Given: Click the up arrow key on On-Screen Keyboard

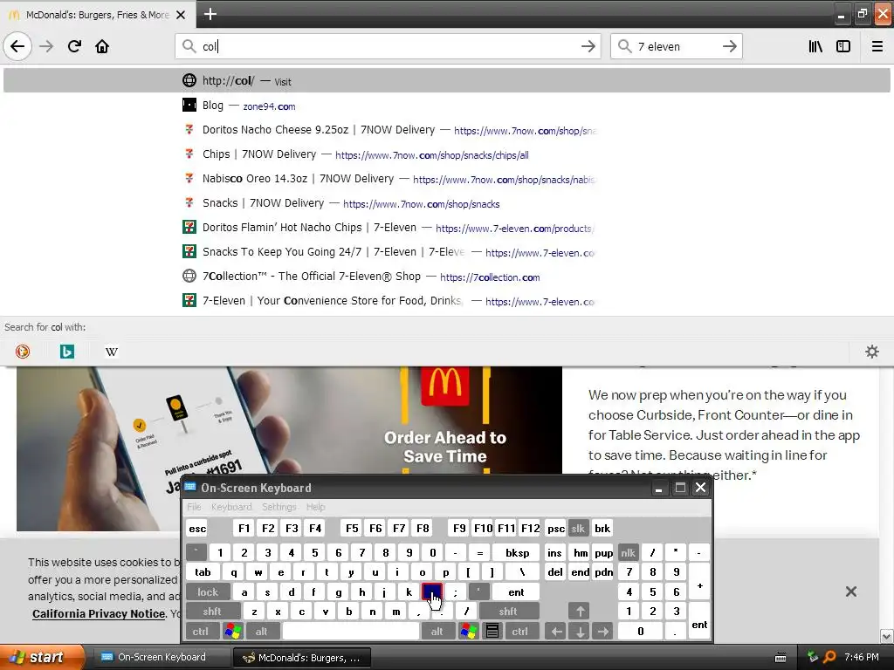Looking at the screenshot, I should click(580, 612).
